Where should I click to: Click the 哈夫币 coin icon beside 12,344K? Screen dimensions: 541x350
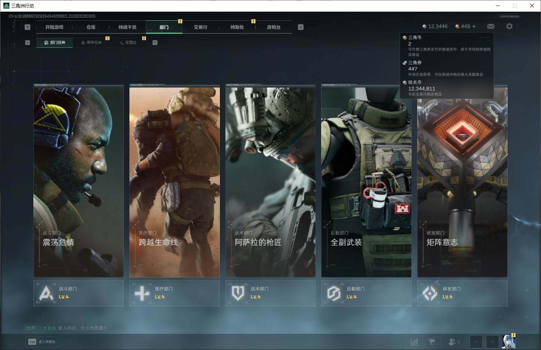point(424,26)
